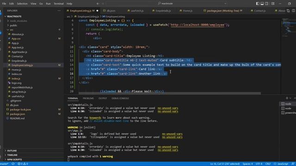Open Explorer more actions ellipsis
This screenshot has width=296, height=166.
click(59, 11)
